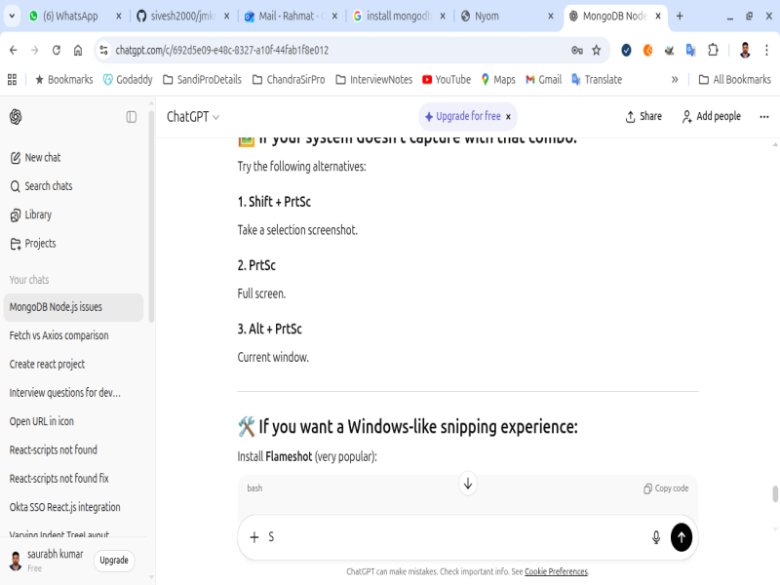The image size is (780, 585).
Task: Click the orange extension icon
Action: (647, 51)
